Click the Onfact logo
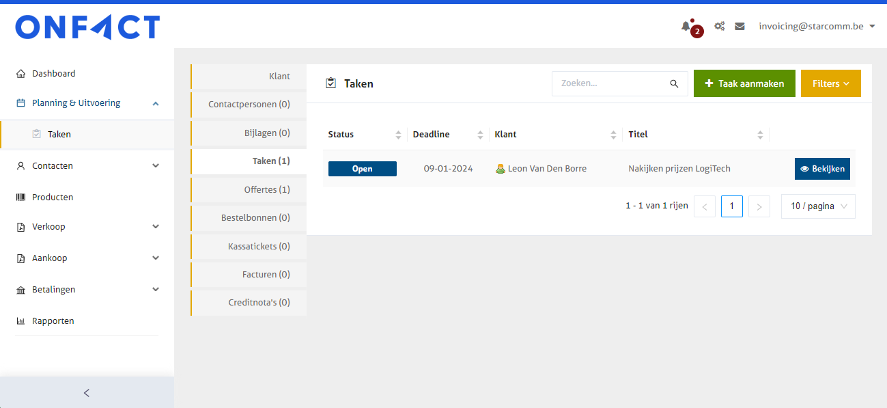Image resolution: width=887 pixels, height=408 pixels. [x=87, y=27]
